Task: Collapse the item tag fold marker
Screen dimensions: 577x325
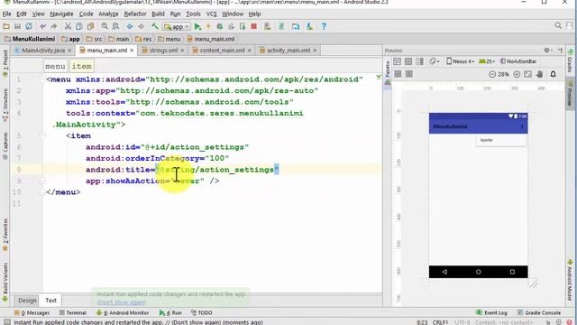Action: point(42,135)
